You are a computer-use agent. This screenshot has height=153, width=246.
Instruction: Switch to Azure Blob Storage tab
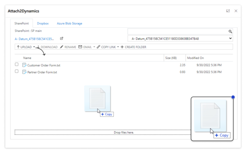pos(69,23)
